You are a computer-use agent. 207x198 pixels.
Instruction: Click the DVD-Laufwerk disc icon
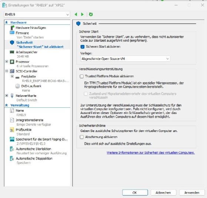17,86
